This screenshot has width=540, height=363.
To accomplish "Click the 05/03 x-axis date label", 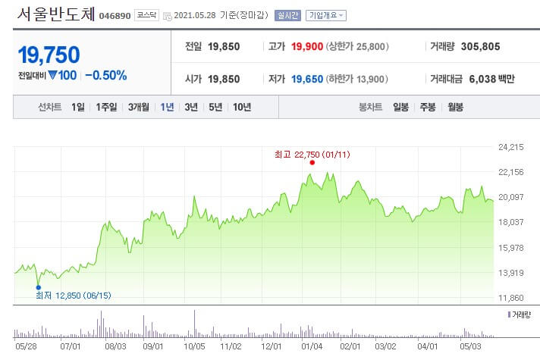I will 470,346.
